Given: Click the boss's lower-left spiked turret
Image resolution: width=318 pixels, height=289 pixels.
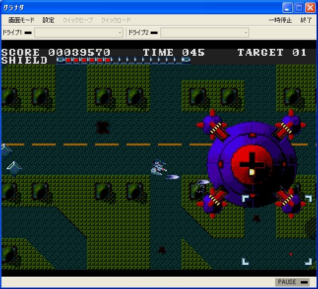Looking at the screenshot, I should pos(212,203).
